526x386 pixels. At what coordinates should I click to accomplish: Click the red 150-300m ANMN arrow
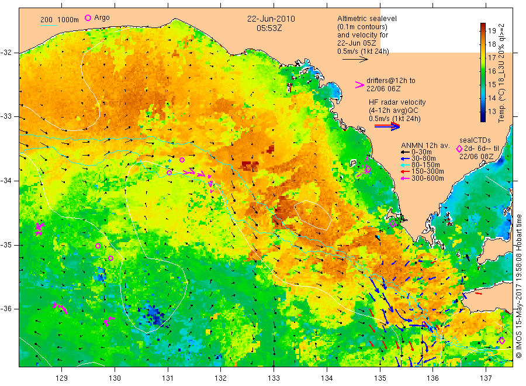405,171
